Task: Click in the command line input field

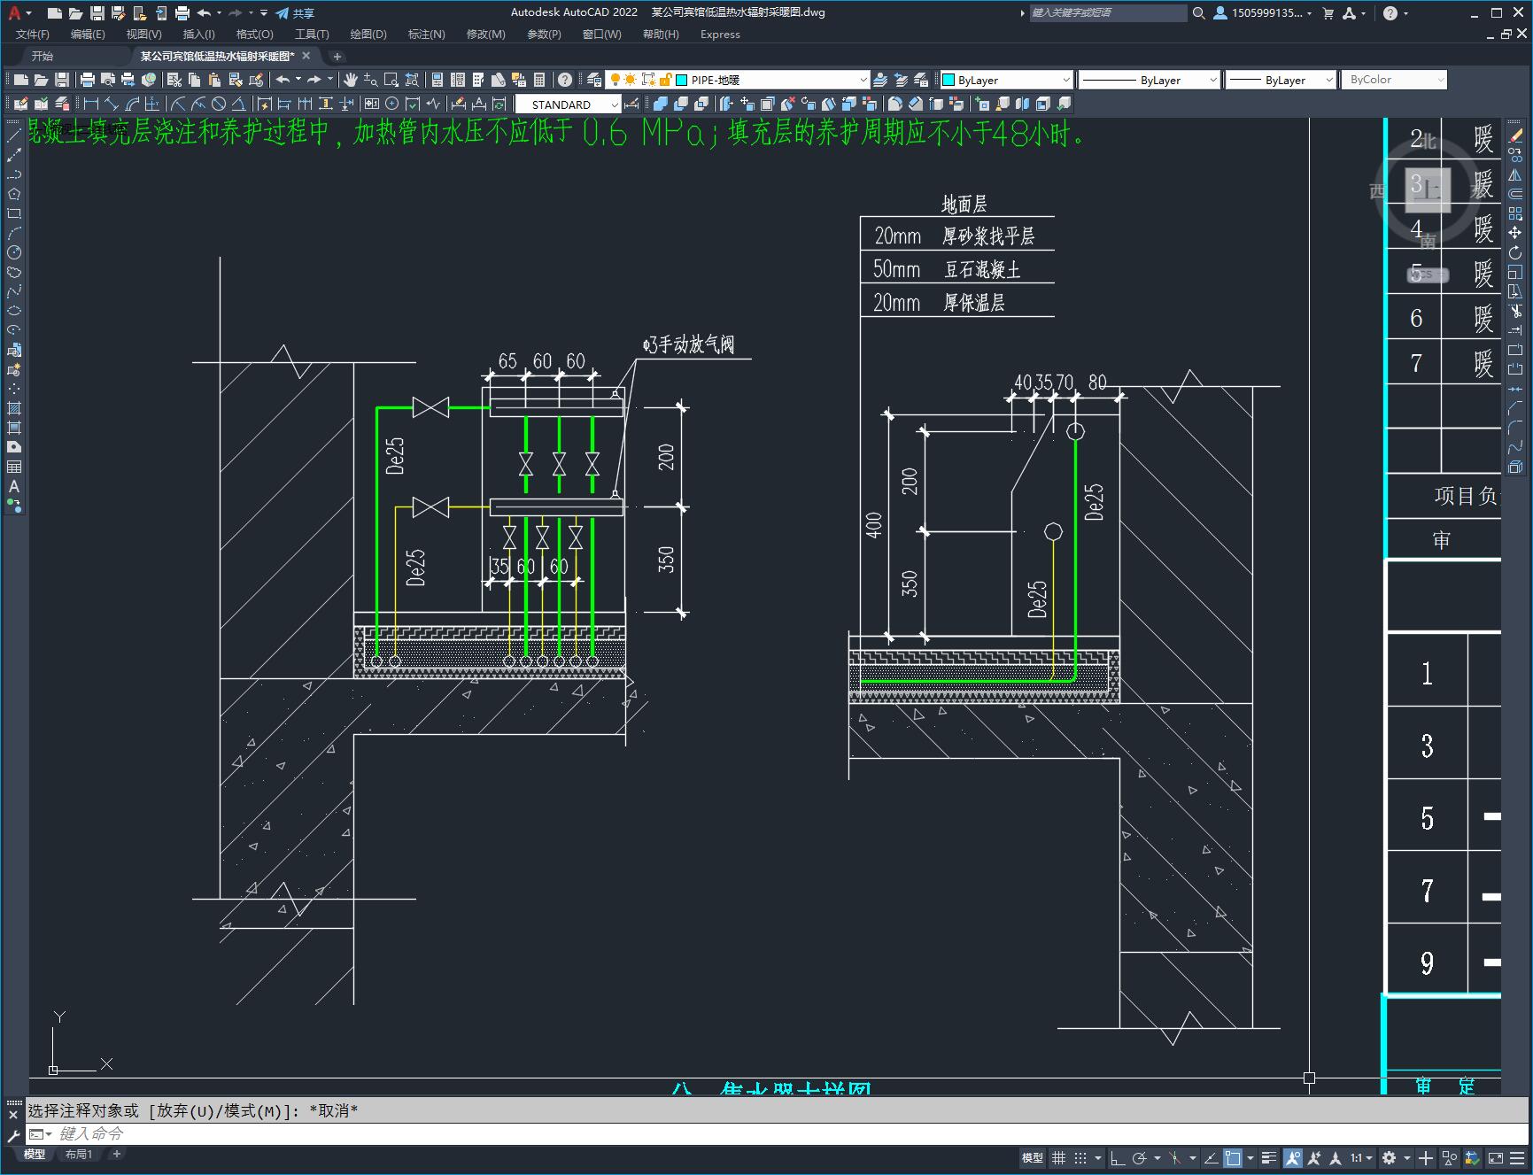Action: [779, 1133]
